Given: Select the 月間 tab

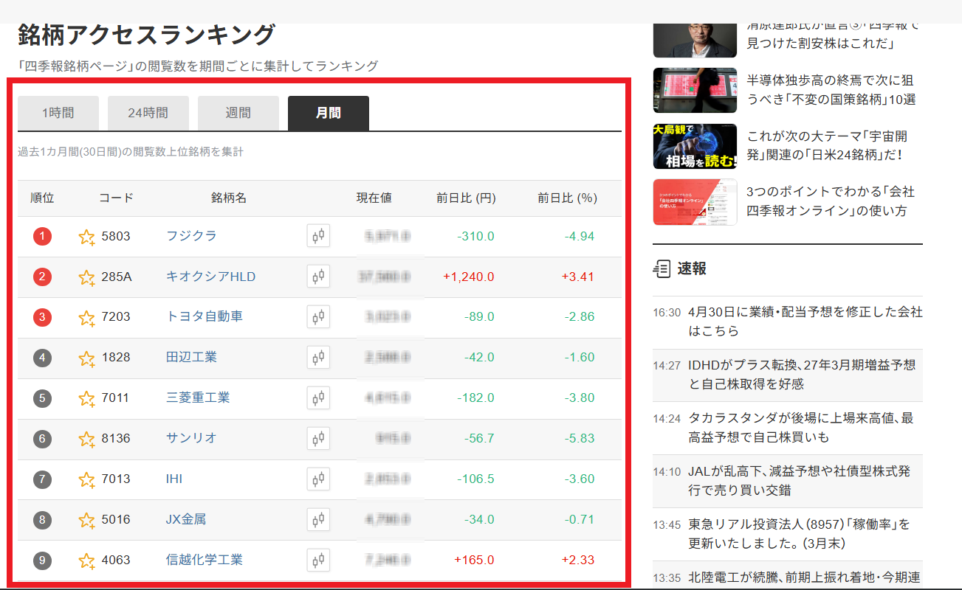Looking at the screenshot, I should pyautogui.click(x=328, y=113).
